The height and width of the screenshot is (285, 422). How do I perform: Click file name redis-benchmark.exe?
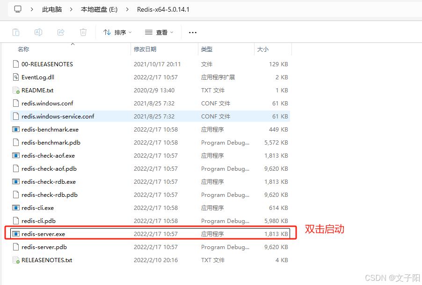(50, 130)
